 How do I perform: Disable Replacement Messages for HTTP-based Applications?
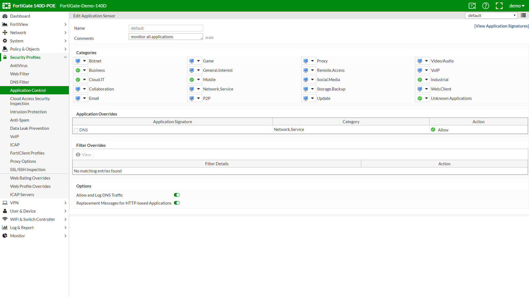click(x=177, y=203)
